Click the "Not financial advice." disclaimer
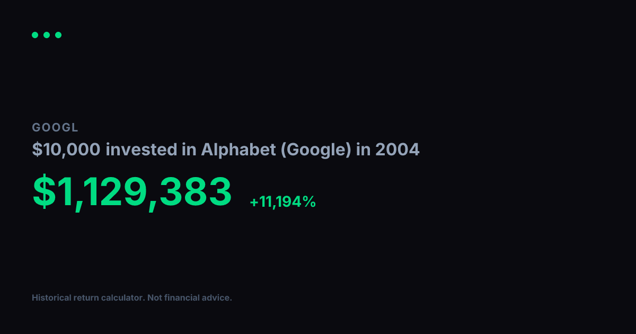Viewport: 636px width, 334px height. pyautogui.click(x=190, y=298)
